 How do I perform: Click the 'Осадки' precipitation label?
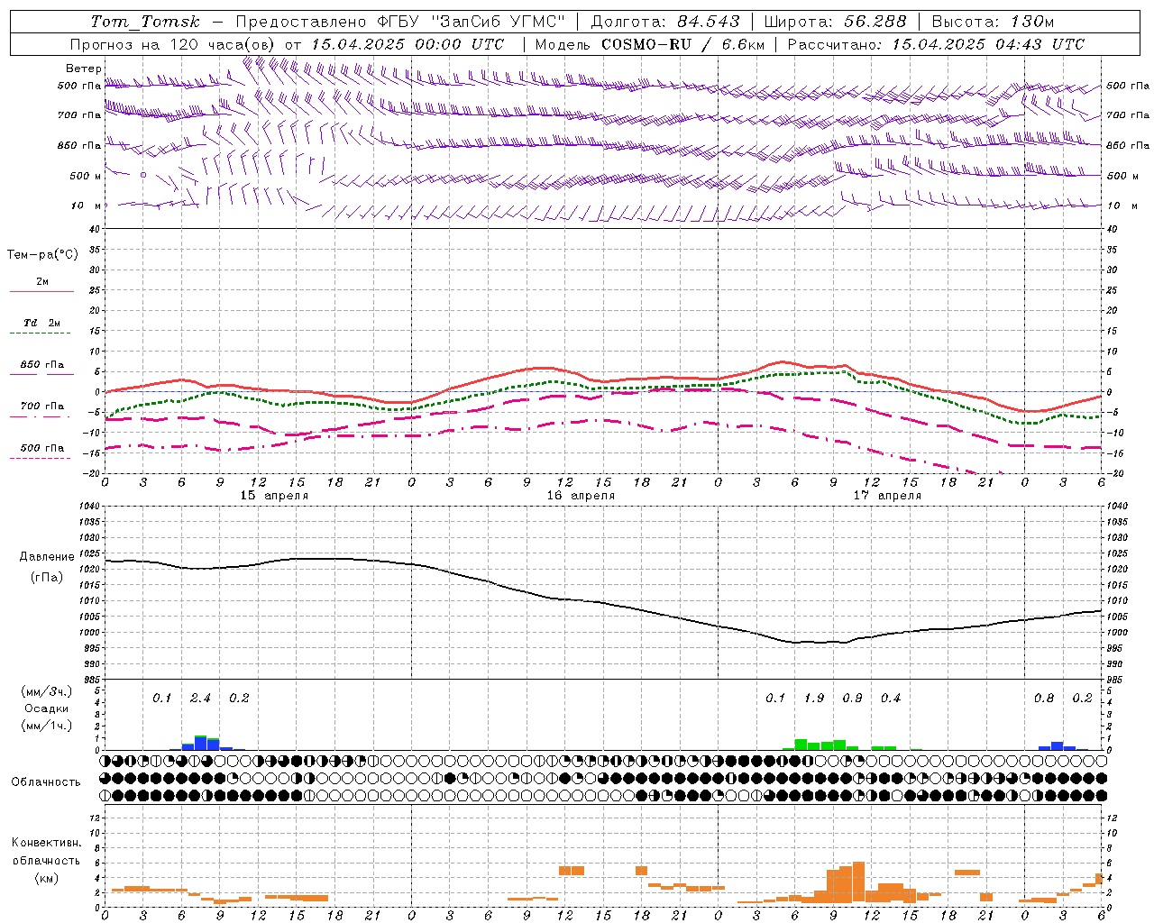pos(47,708)
